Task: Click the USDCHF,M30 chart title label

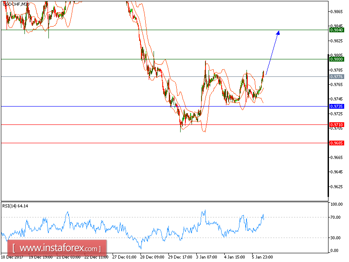Action: coord(16,4)
